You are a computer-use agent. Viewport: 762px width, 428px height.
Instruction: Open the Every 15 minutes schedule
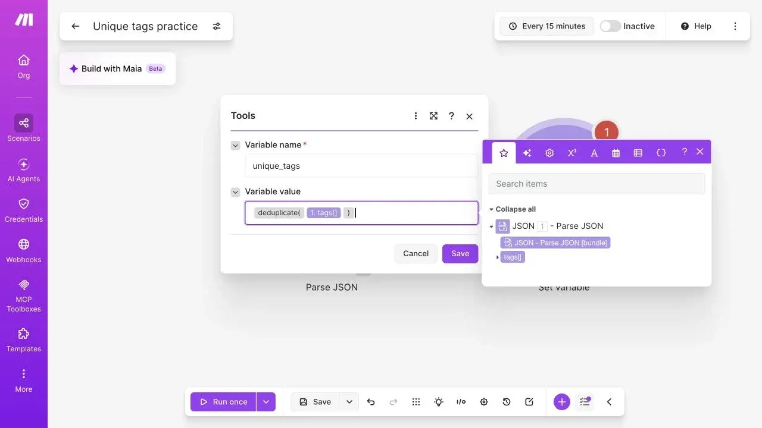(x=546, y=26)
